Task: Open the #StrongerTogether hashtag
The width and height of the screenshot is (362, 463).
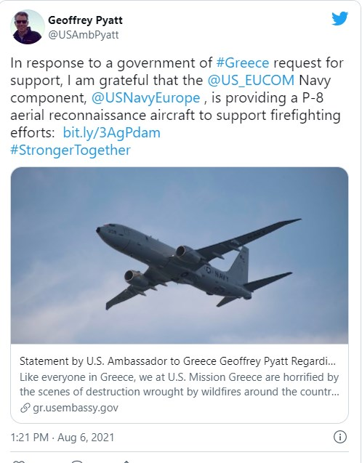Action: (x=71, y=150)
